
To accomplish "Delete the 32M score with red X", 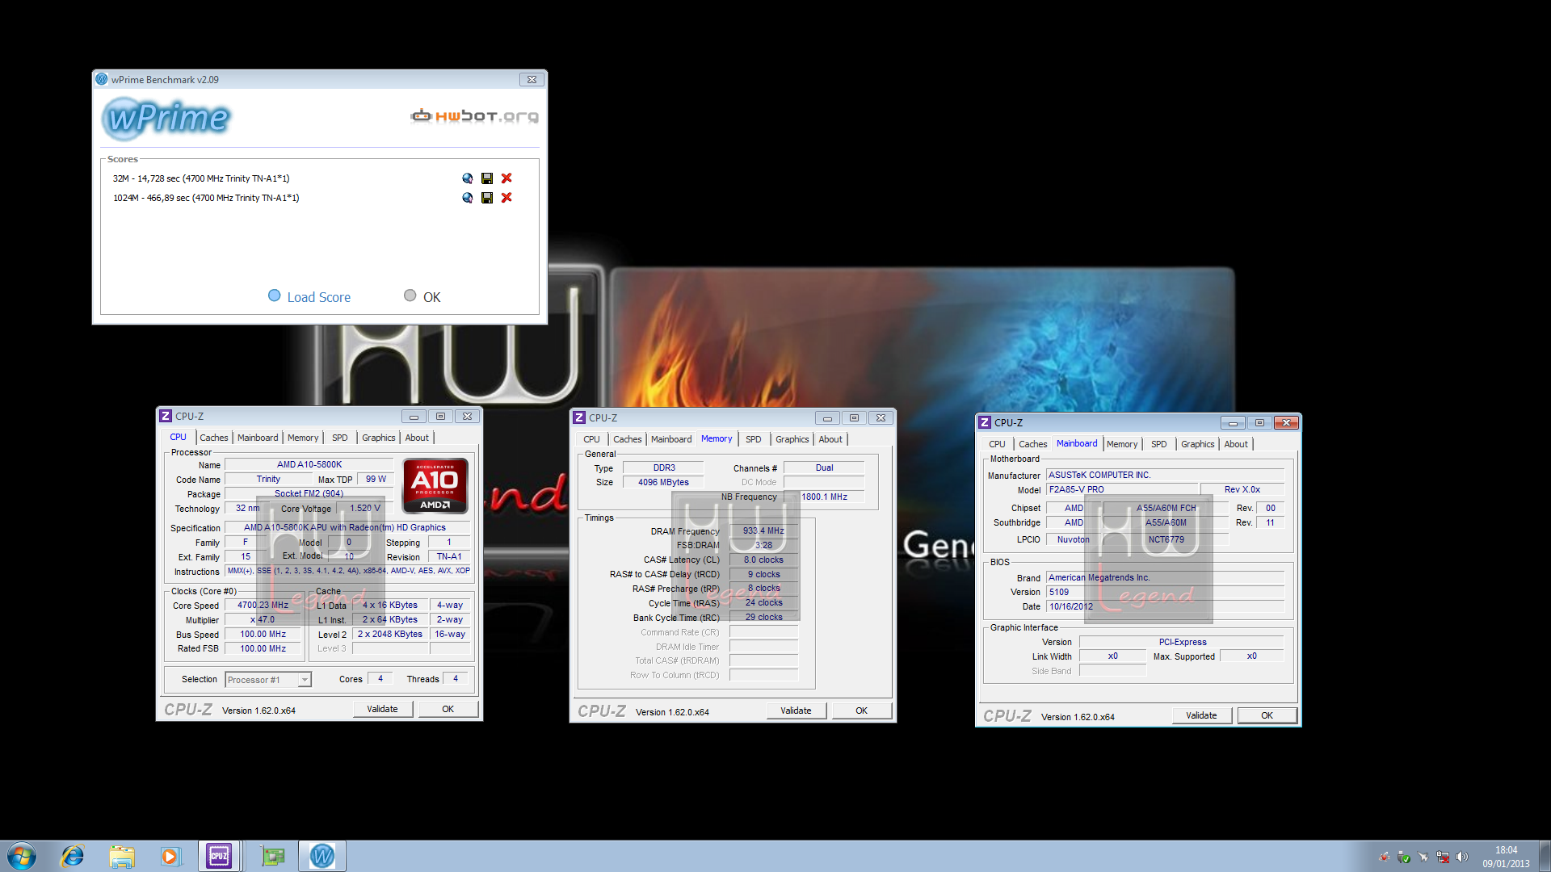I will click(506, 178).
